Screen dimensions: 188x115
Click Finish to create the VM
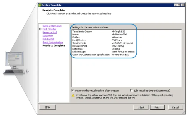click(158, 107)
